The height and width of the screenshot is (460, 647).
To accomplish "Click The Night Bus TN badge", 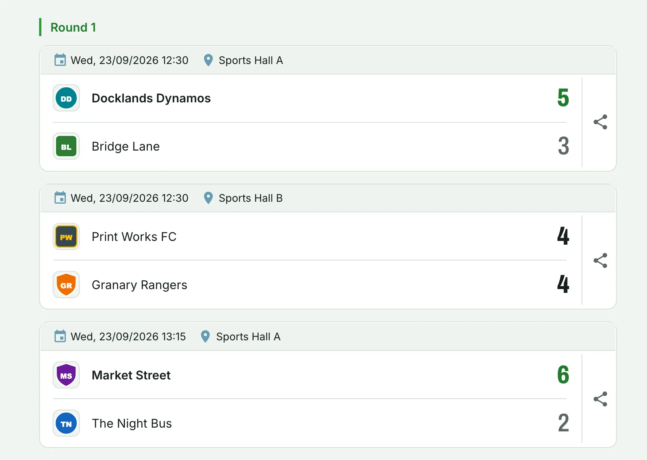I will pos(66,423).
